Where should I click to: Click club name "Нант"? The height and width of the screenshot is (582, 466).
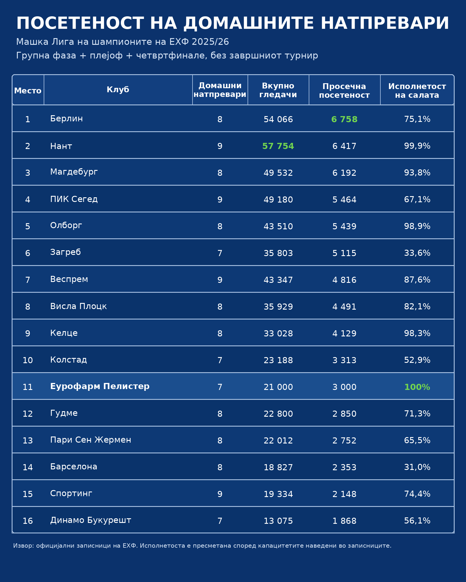coord(61,146)
